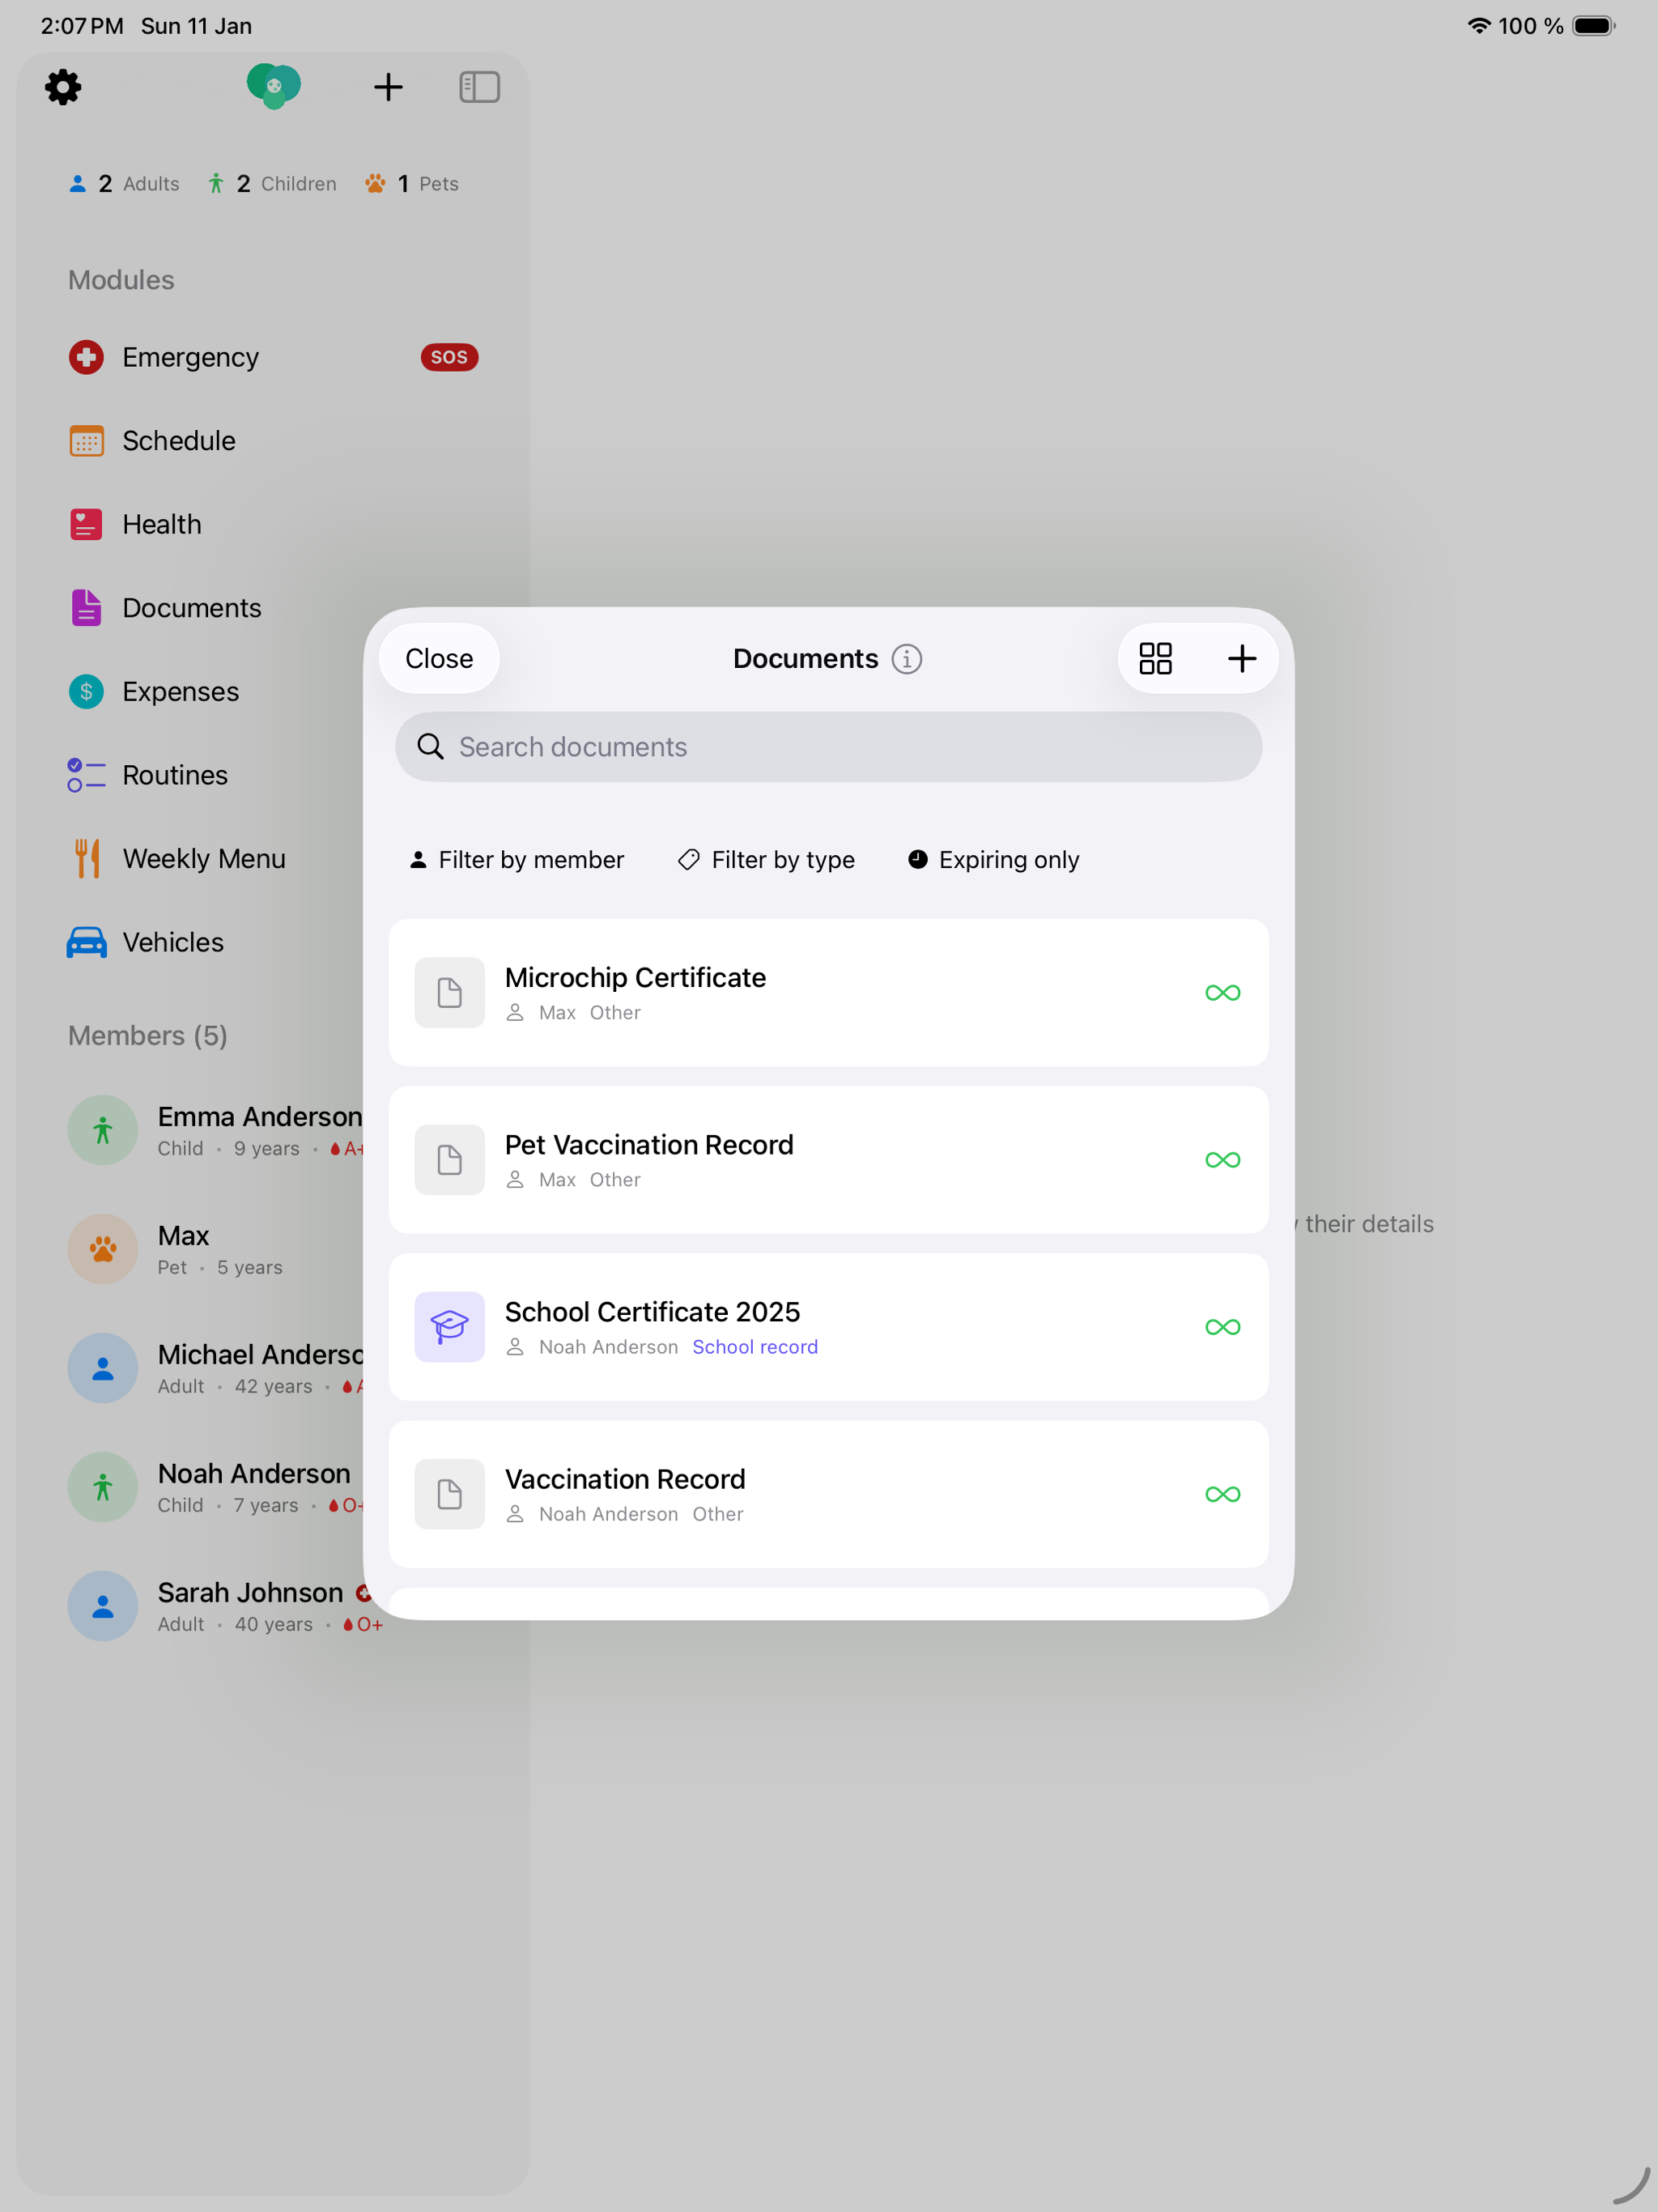Toggle Expiring only filter
1658x2212 pixels.
coord(993,860)
